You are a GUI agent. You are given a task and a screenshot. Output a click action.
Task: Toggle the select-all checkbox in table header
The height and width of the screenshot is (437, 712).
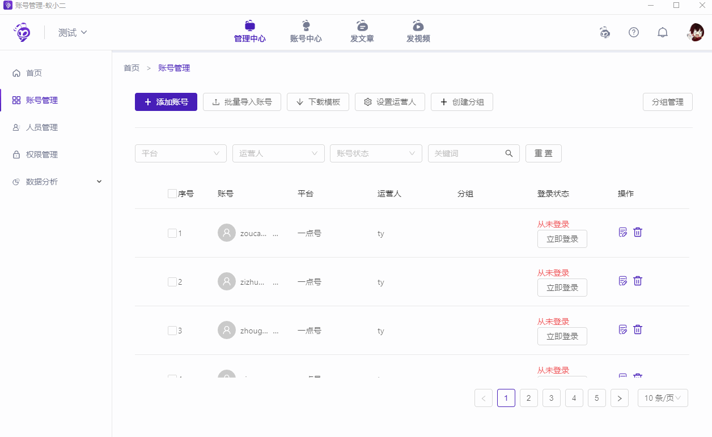click(x=172, y=194)
